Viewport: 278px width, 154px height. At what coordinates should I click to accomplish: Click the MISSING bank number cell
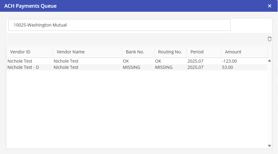pos(131,67)
